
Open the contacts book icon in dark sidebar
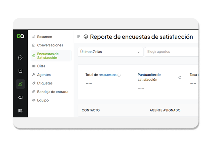point(20,71)
